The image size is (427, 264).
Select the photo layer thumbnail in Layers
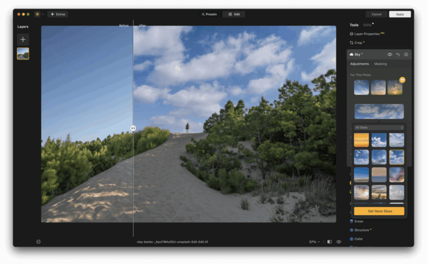(x=23, y=53)
